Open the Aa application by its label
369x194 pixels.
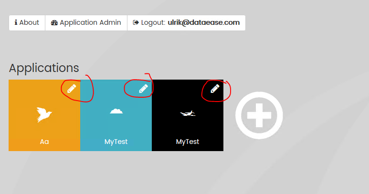pos(44,142)
